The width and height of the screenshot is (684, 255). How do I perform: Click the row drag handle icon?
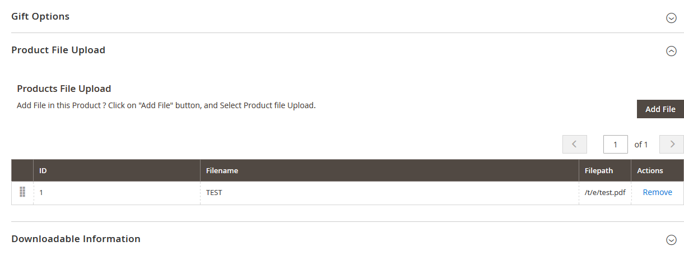pos(22,192)
